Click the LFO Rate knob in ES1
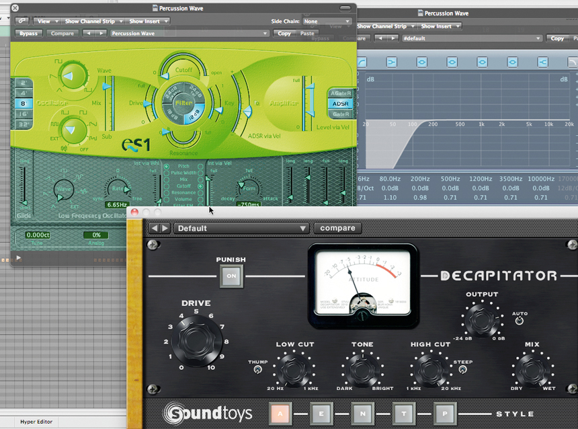 118,188
